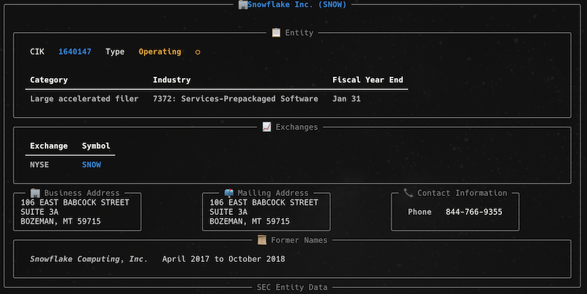Image resolution: width=587 pixels, height=294 pixels.
Task: Click Mailing Address 106 EAST BABCOCK STREET line
Action: [x=264, y=203]
